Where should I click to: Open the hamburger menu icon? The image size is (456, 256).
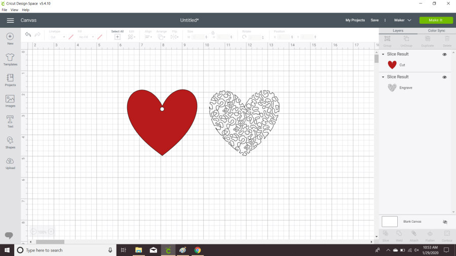10,20
